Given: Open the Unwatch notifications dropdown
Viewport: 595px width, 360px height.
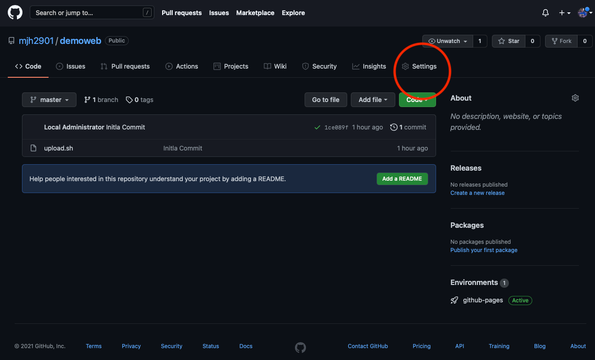Looking at the screenshot, I should (x=448, y=41).
